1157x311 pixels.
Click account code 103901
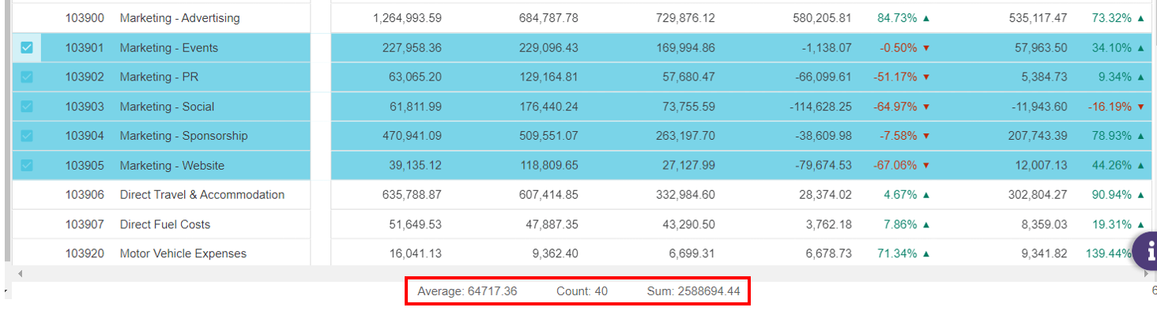point(85,48)
